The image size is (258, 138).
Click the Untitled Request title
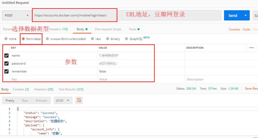pos(15,3)
